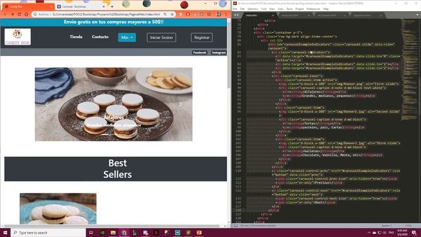Open the PowerPoint taskbar icon
421x237 pixels.
coord(199,232)
